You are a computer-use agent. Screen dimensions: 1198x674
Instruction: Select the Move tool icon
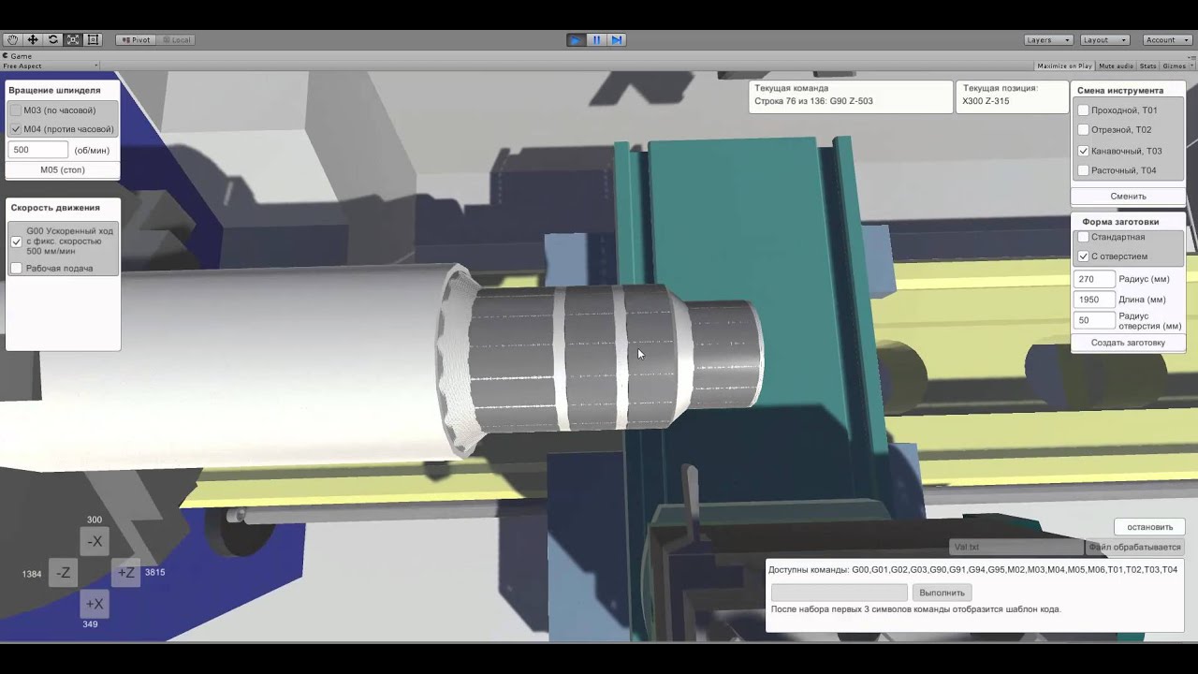click(x=33, y=39)
